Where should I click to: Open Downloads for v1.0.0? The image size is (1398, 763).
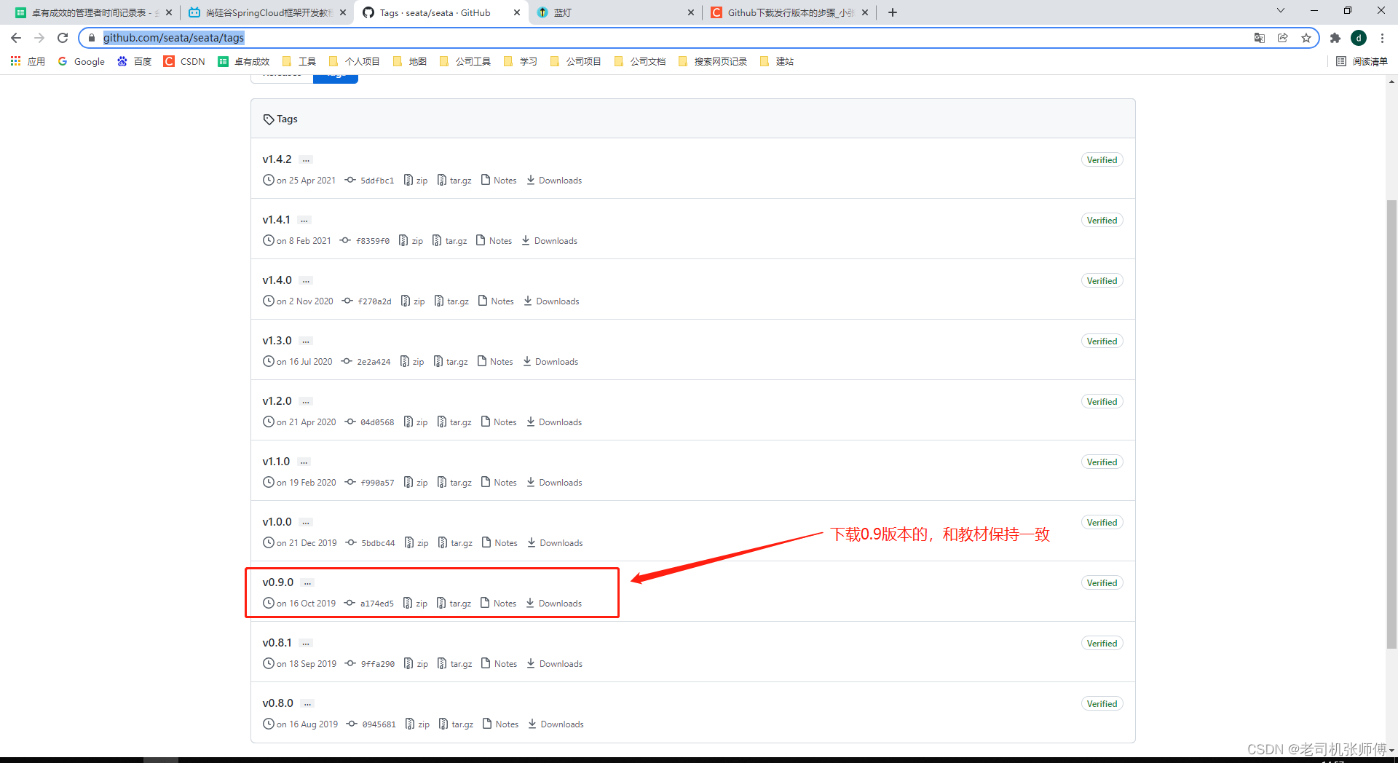coord(555,542)
